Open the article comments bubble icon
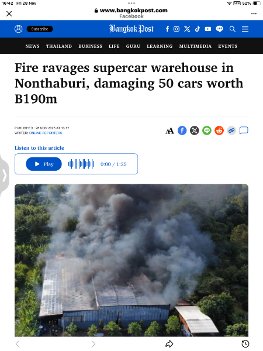This screenshot has height=351, width=263. 244,130
